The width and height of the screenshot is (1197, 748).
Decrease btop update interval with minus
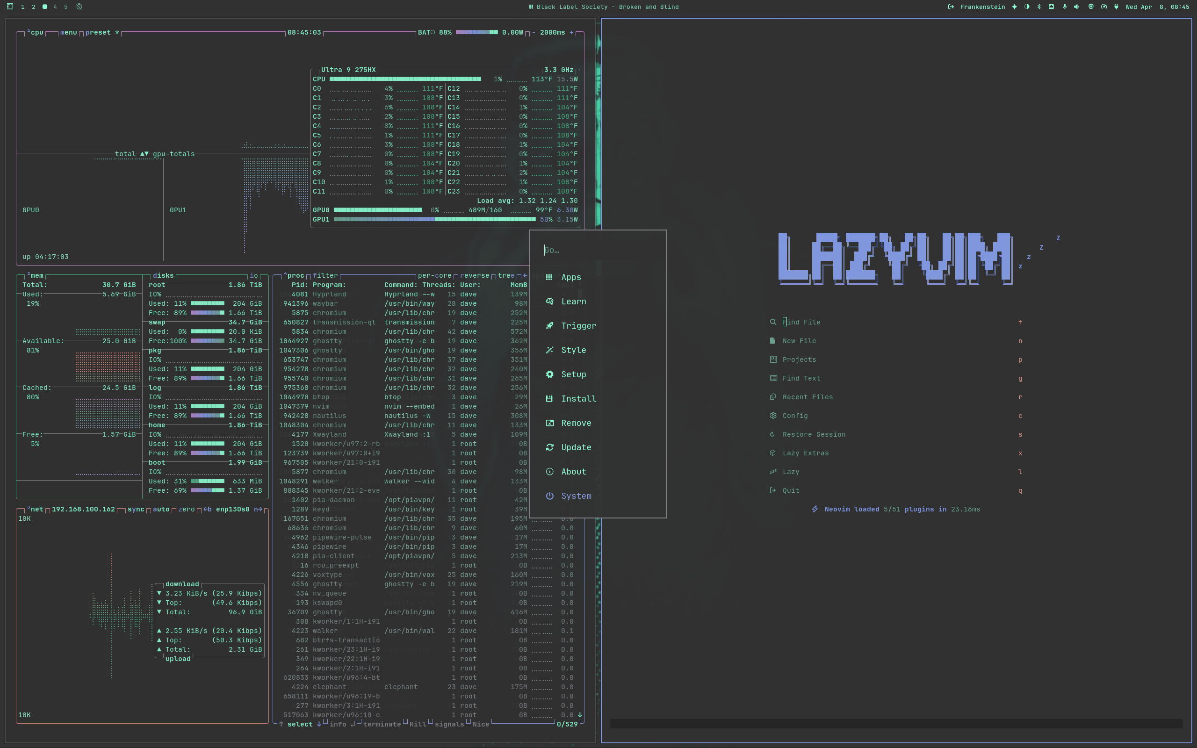click(x=533, y=33)
